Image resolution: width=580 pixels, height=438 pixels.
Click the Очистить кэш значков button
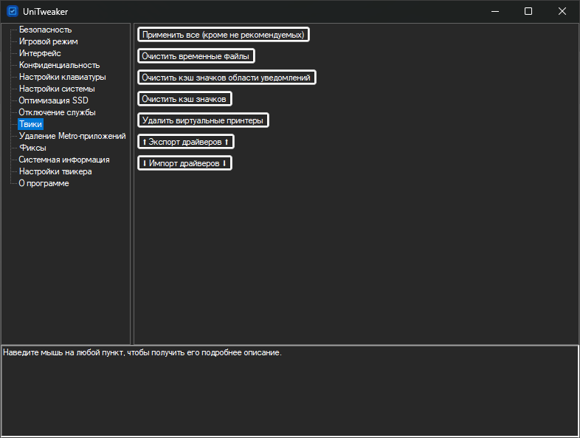click(184, 99)
